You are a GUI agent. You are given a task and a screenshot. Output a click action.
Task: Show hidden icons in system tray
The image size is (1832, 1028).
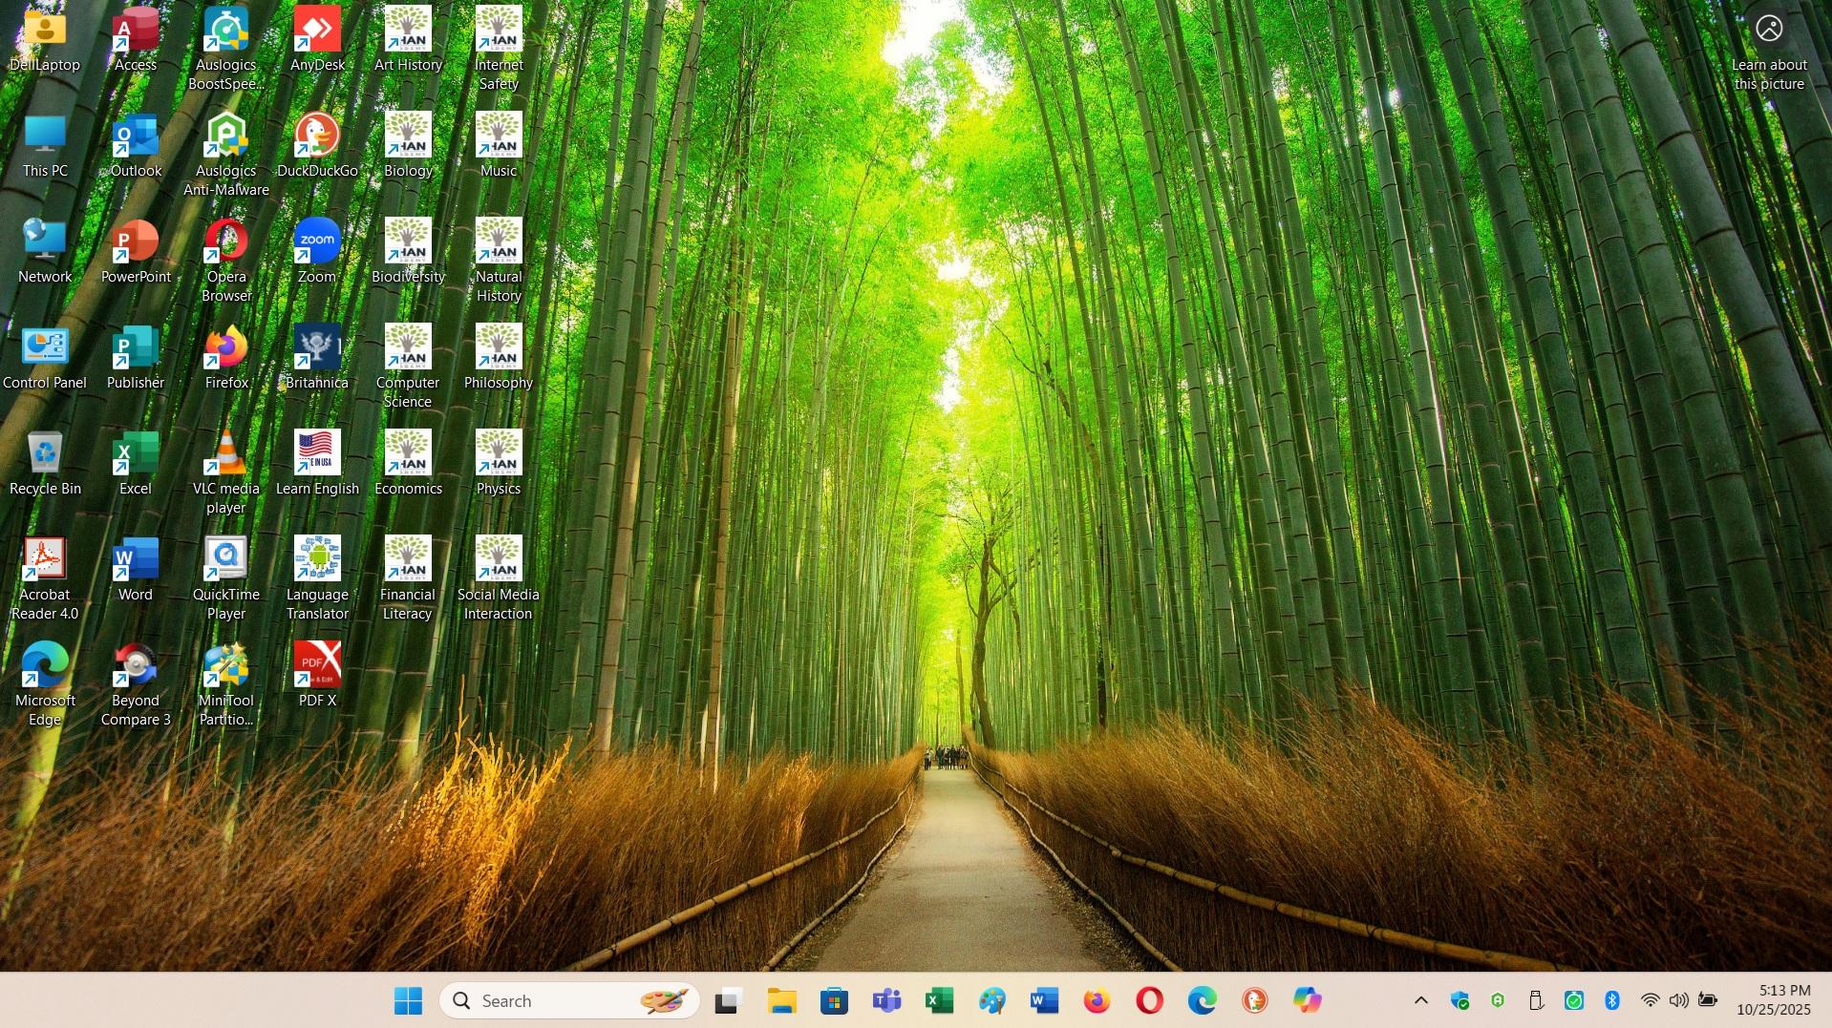(x=1421, y=1000)
